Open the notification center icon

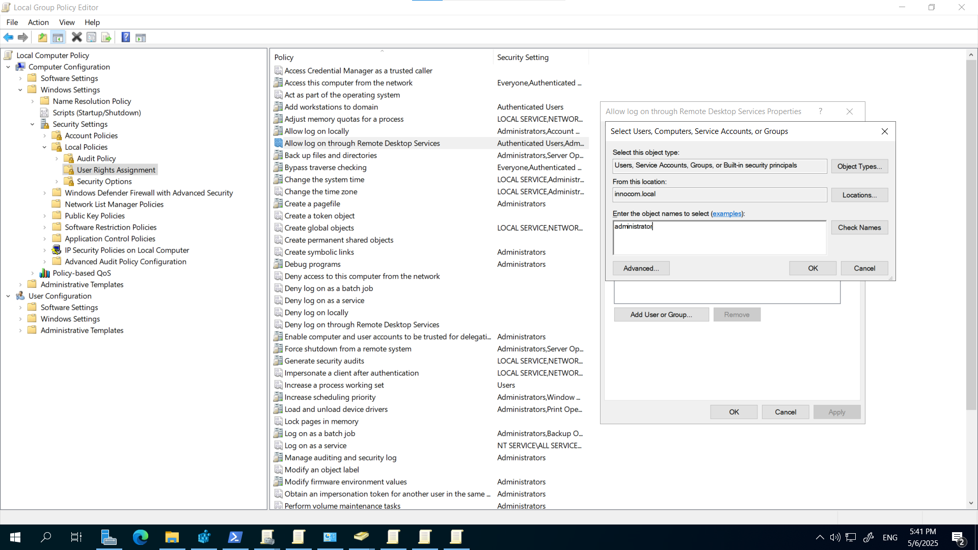click(x=958, y=538)
